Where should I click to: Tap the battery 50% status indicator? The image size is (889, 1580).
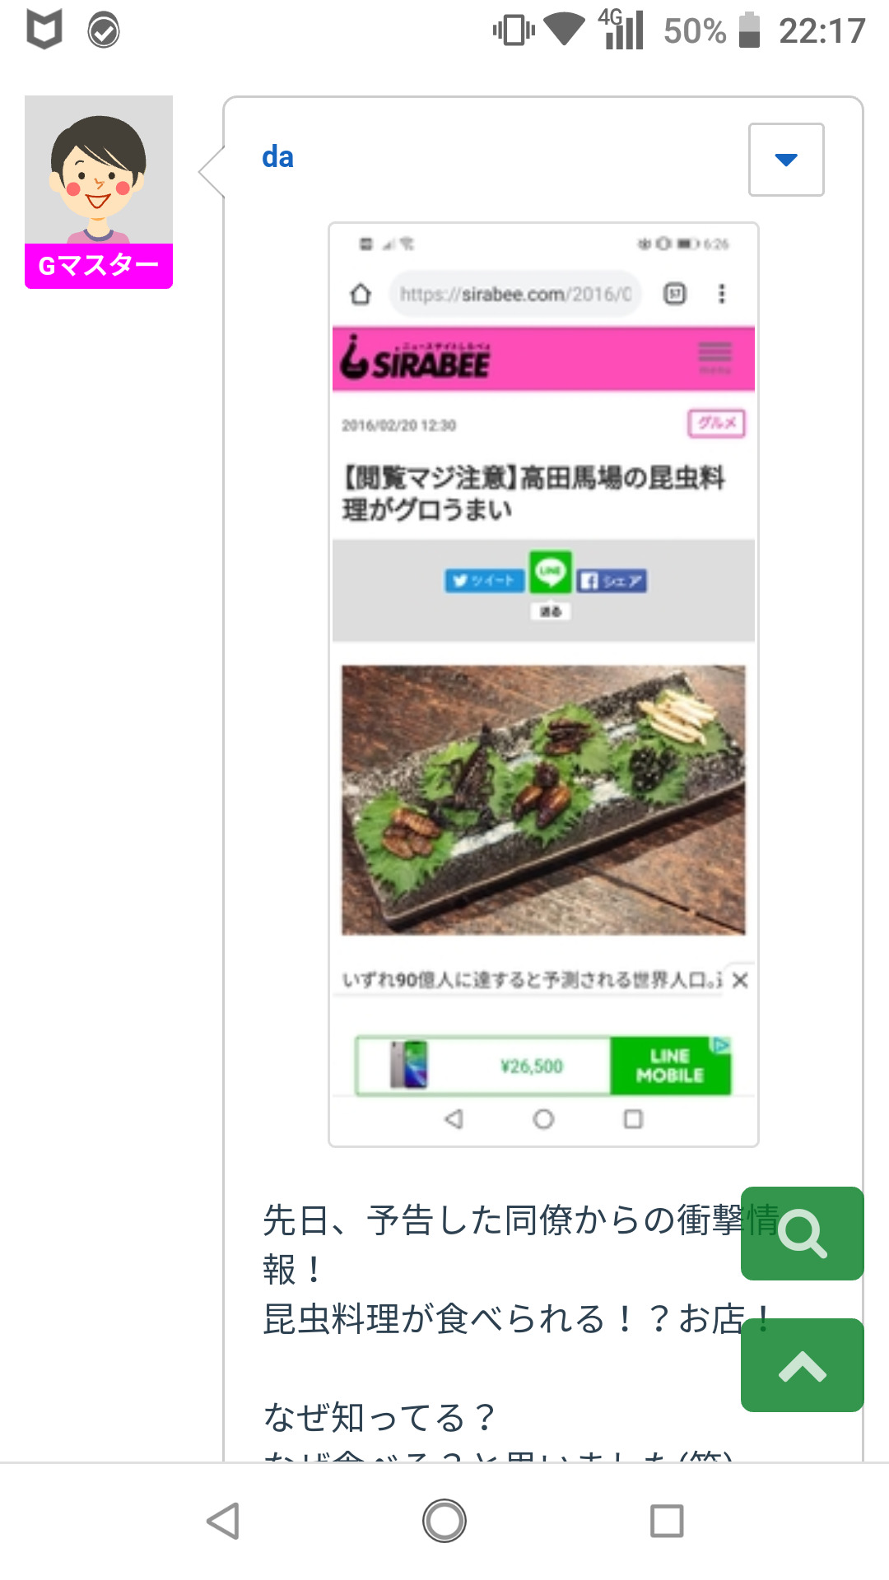click(711, 31)
